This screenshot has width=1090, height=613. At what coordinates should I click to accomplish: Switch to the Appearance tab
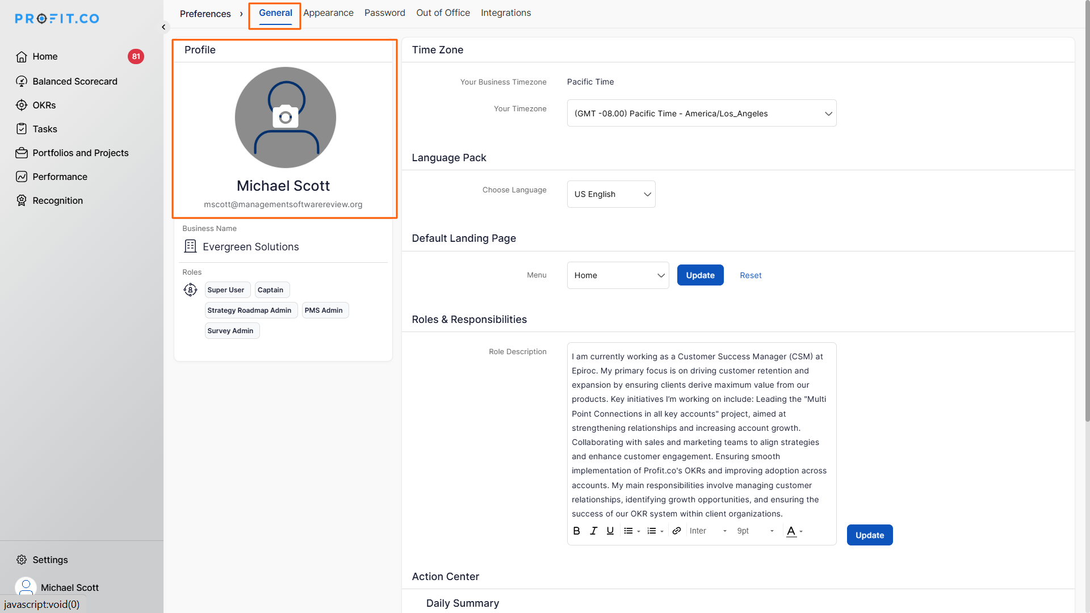[x=328, y=13]
